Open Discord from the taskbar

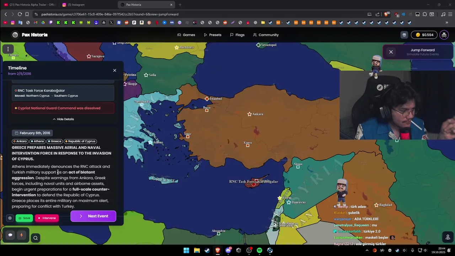pos(228,250)
